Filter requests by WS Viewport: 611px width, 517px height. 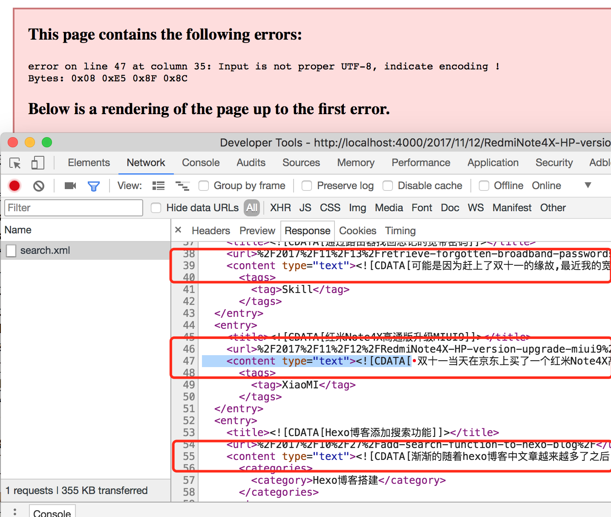pos(476,208)
